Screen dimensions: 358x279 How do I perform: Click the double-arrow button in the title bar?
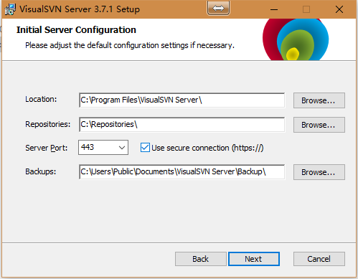tap(218, 8)
